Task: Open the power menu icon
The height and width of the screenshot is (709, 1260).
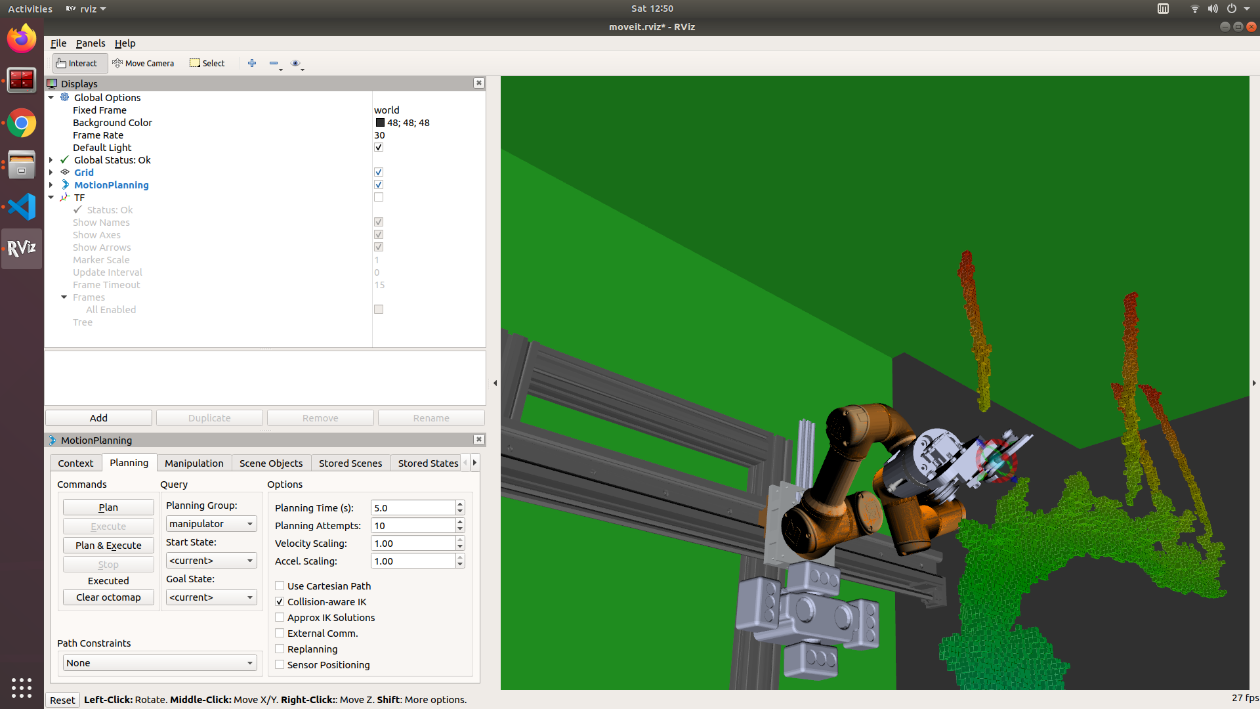Action: tap(1232, 9)
